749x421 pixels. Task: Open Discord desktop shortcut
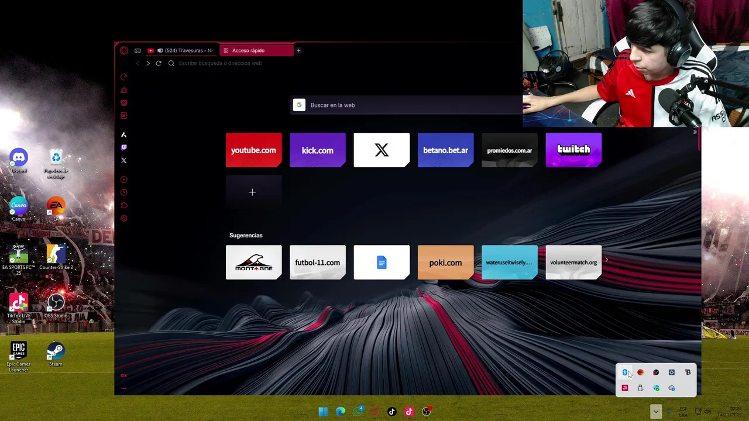18,161
